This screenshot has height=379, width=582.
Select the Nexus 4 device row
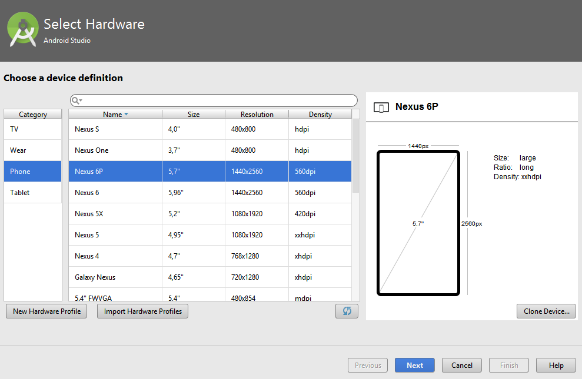tap(210, 256)
